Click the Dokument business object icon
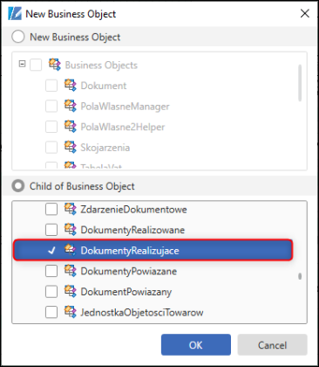Viewport: 319px width, 367px height. [x=70, y=85]
